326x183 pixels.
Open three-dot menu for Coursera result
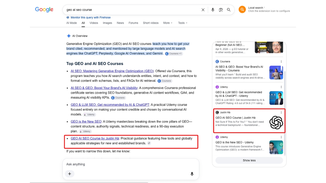(x=281, y=62)
